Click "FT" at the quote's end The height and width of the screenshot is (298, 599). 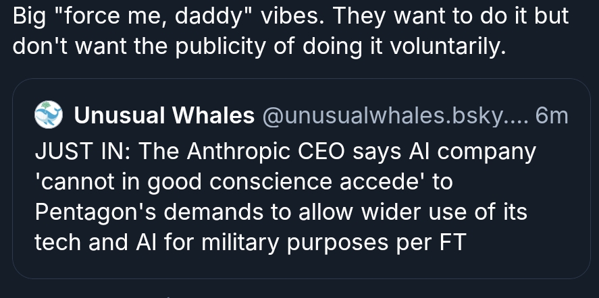click(452, 243)
